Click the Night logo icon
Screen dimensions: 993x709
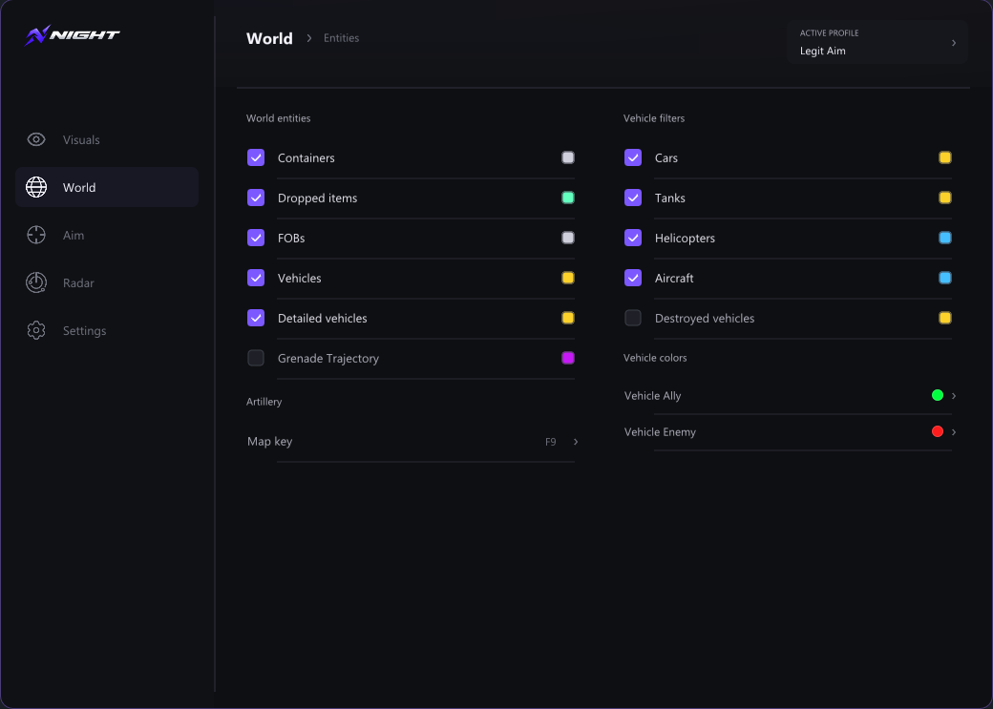[x=37, y=35]
